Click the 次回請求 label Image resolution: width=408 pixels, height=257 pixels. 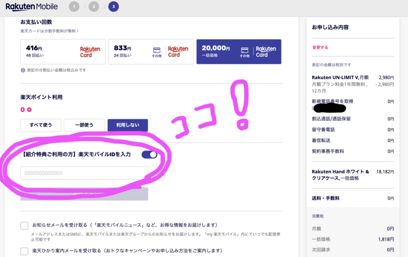click(x=321, y=250)
